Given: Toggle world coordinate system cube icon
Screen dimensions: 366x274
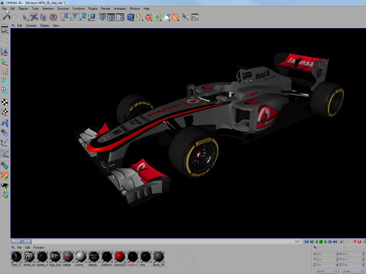Looking at the screenshot, I should [x=91, y=17].
